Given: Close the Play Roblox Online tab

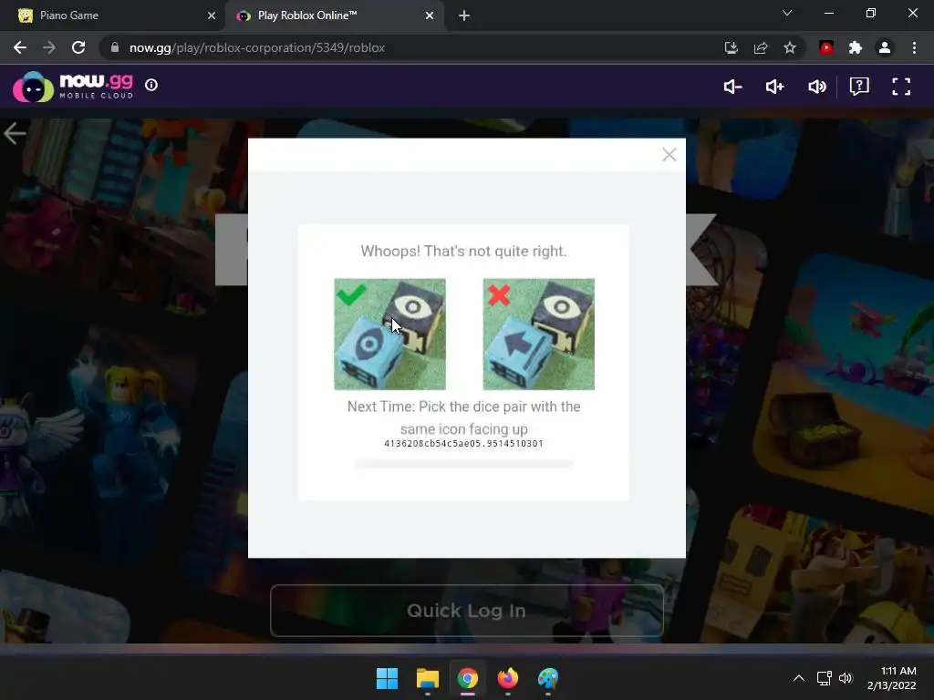Looking at the screenshot, I should [x=430, y=15].
